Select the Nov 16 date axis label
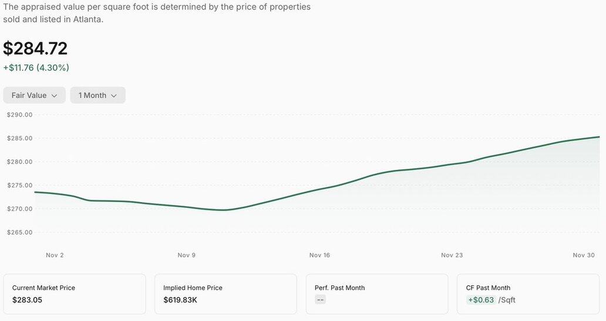 point(319,255)
